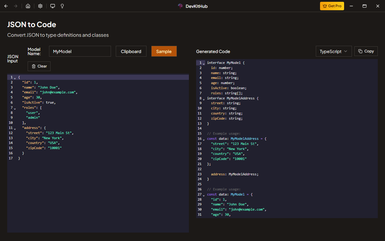Image resolution: width=385 pixels, height=241 pixels.
Task: Click the DevKitHub brain logo
Action: (180, 6)
